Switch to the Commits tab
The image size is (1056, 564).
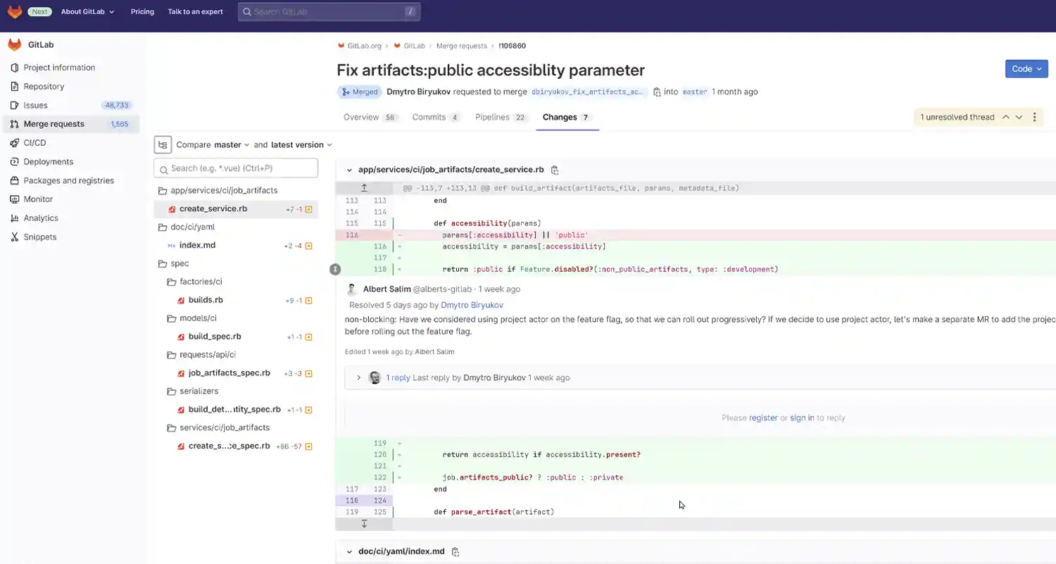tap(436, 118)
